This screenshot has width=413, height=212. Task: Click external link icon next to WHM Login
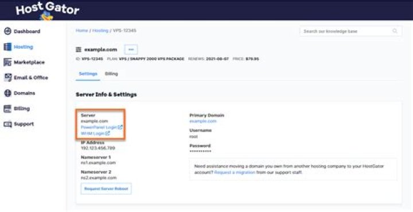coord(107,133)
